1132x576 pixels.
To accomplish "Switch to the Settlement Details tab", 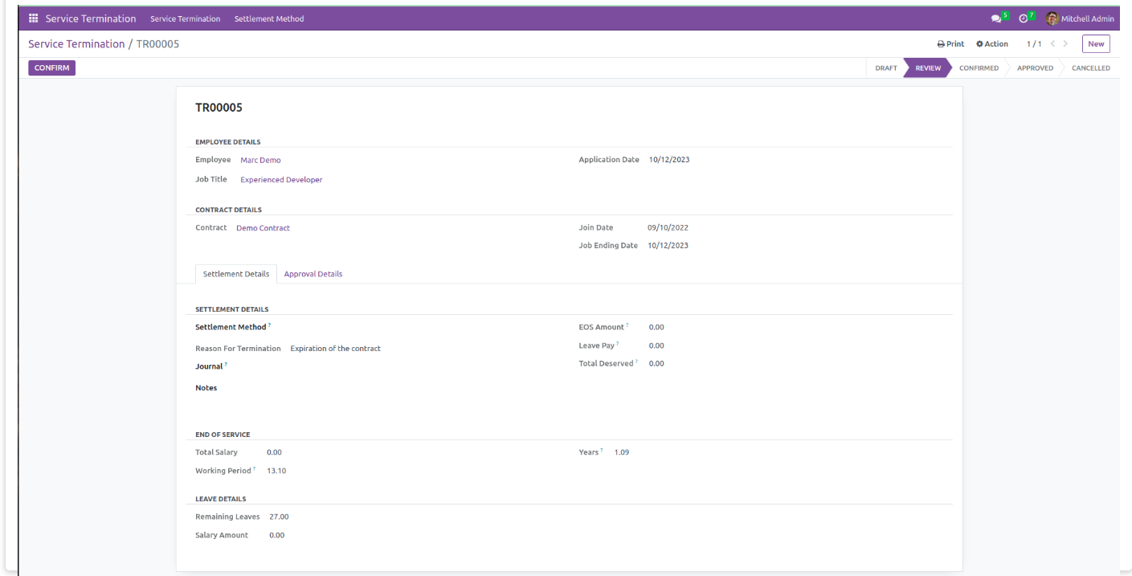I will [236, 274].
